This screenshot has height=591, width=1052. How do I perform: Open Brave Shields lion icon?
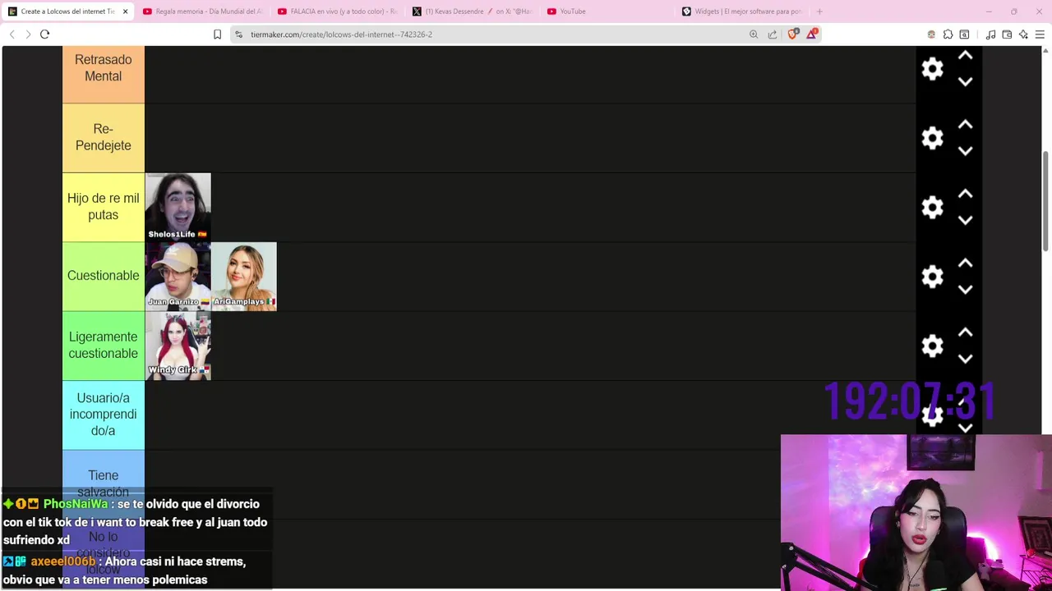(793, 34)
